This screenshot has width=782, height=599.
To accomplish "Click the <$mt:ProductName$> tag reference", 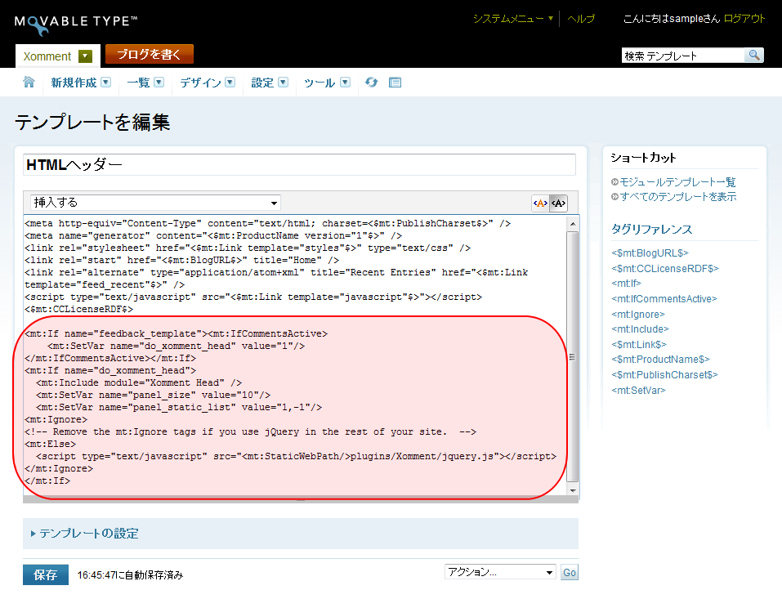I will [x=660, y=360].
